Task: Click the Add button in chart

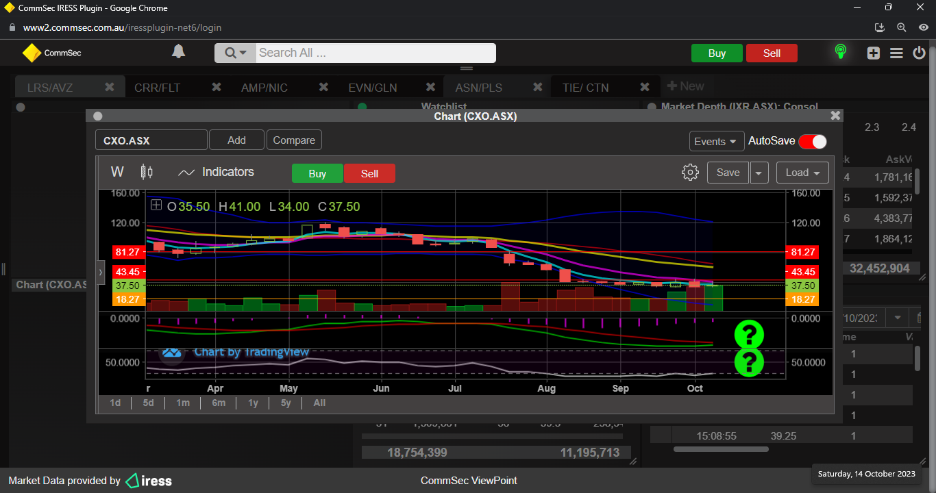Action: click(236, 140)
